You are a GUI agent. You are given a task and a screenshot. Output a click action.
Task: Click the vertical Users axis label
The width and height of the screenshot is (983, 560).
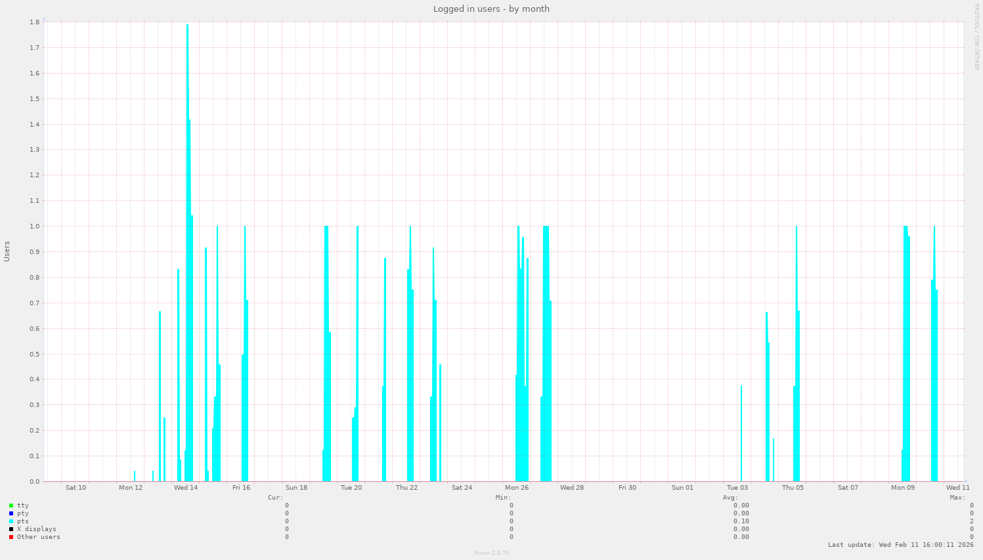coord(7,251)
